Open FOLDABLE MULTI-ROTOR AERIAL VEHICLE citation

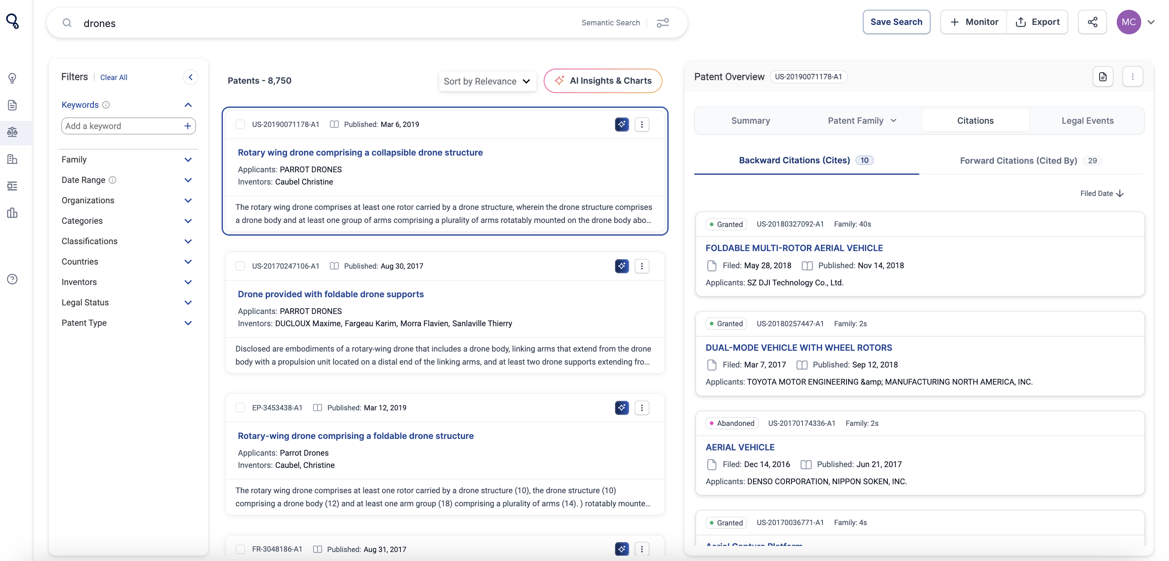[x=794, y=248]
